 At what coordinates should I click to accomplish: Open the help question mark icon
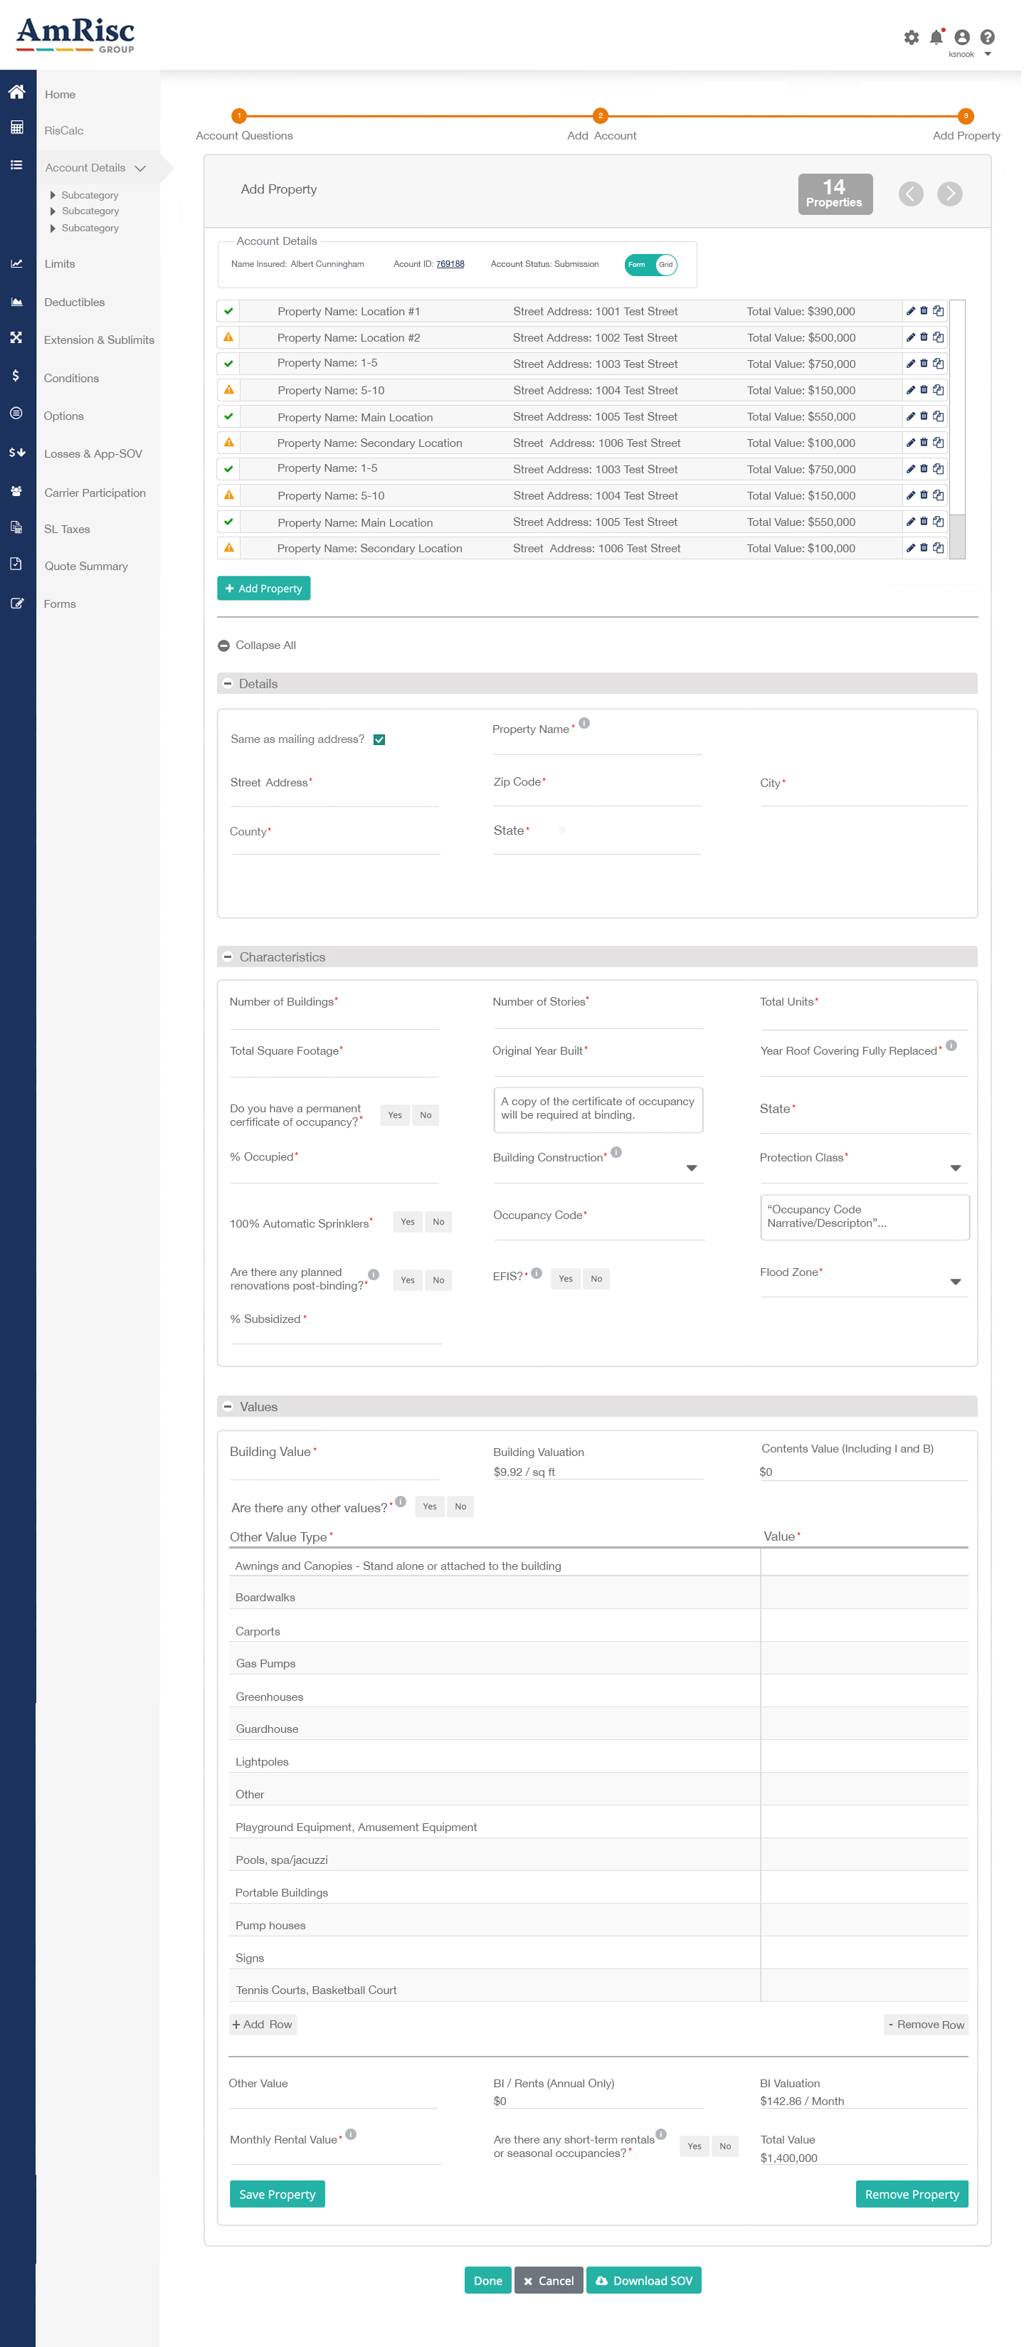pos(989,37)
